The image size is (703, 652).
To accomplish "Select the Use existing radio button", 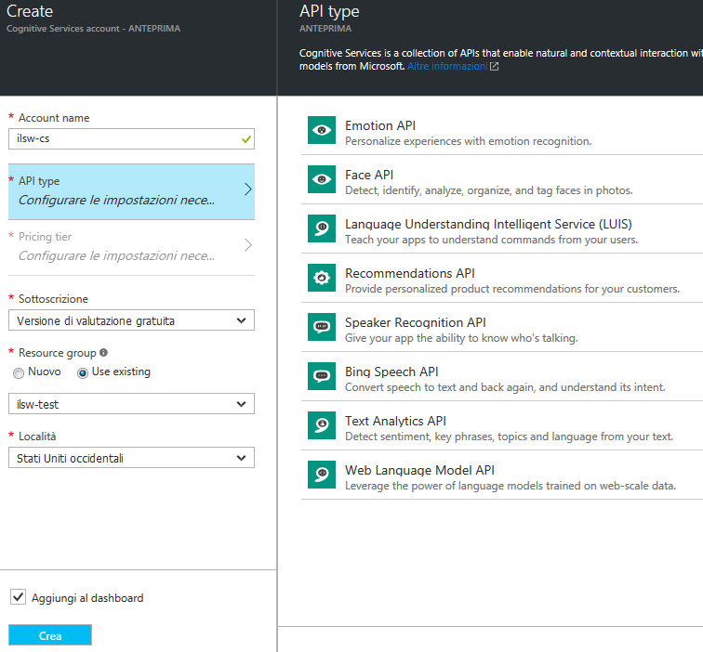I will 83,373.
